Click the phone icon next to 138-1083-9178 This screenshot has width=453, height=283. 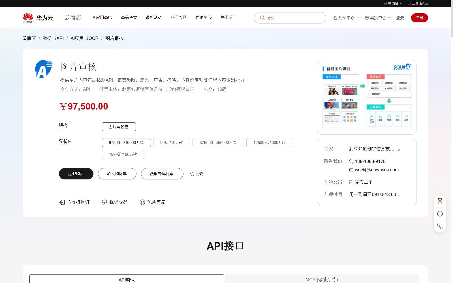(x=351, y=162)
